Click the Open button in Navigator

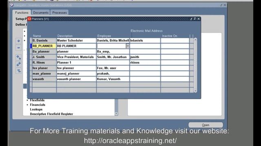click(x=206, y=125)
